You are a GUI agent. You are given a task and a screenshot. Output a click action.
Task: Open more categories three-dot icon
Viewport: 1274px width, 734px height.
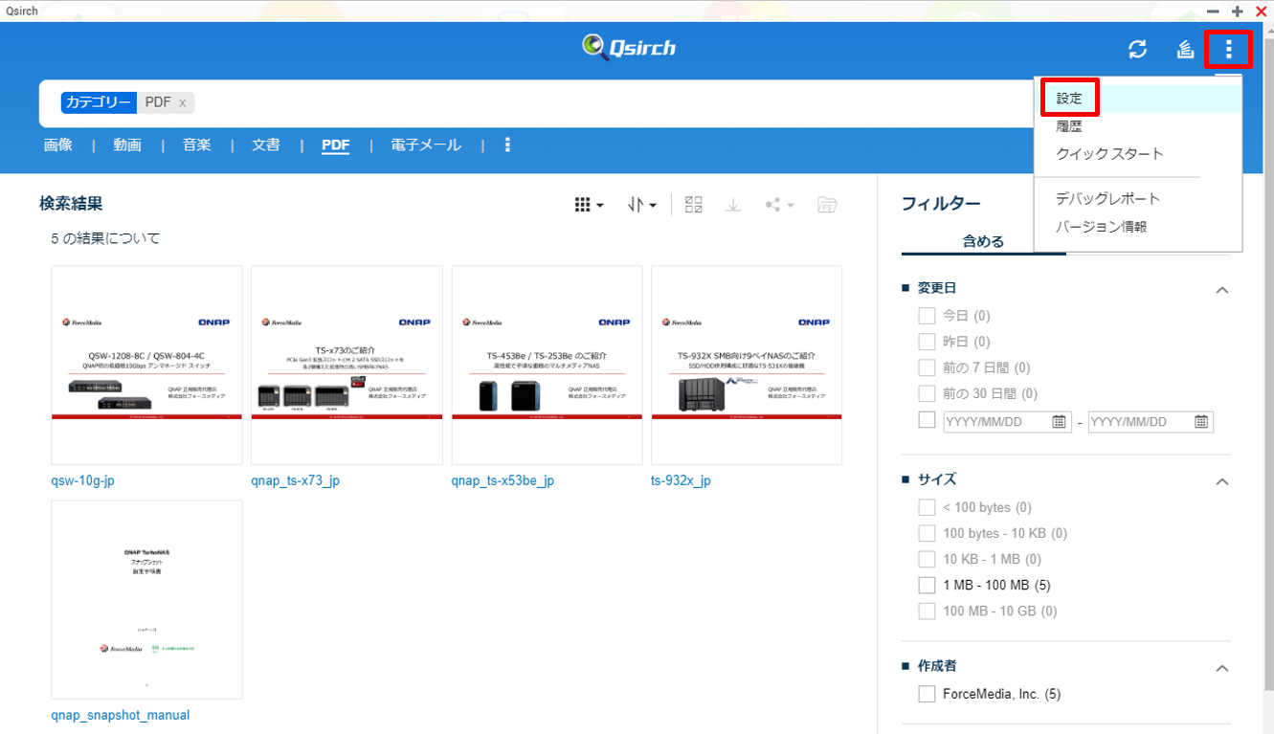[x=507, y=145]
